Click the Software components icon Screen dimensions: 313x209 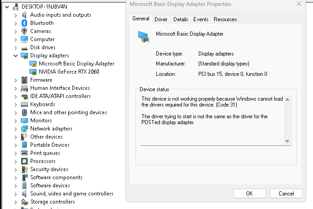pos(25,177)
